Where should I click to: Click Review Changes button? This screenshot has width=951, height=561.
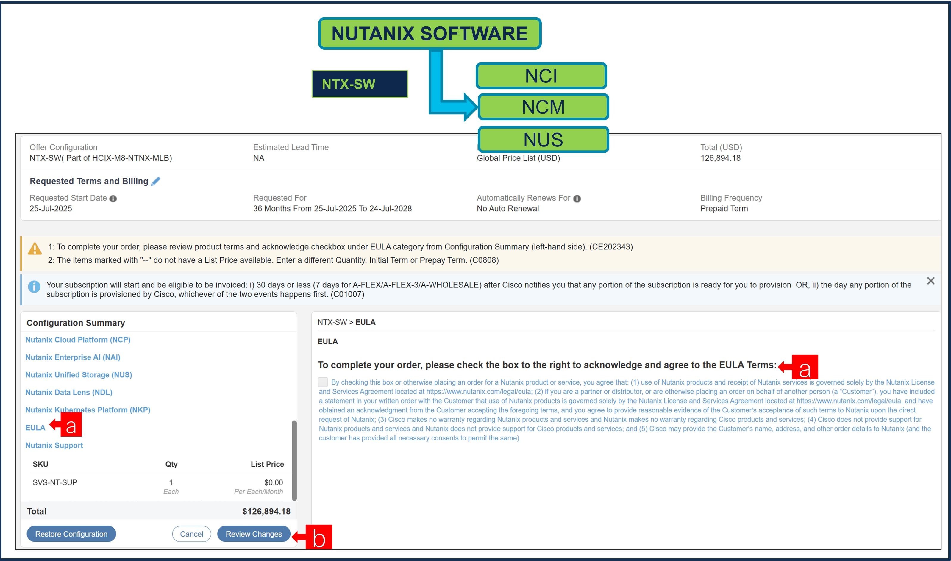254,534
